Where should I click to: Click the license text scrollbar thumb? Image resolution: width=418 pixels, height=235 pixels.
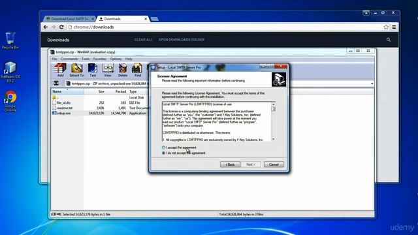(273, 109)
